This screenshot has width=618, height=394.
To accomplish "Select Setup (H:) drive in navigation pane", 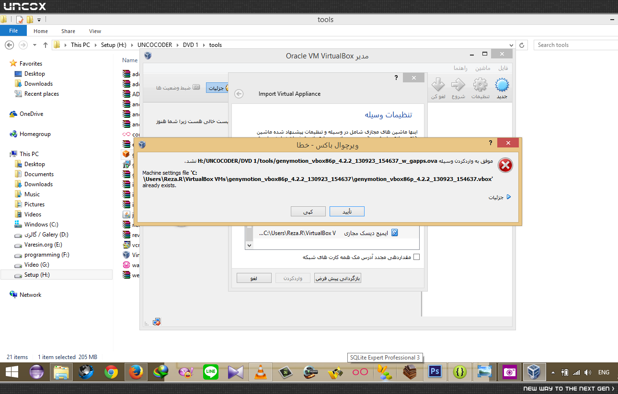I will 57,275.
